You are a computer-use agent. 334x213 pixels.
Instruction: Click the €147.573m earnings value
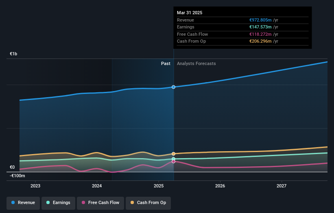[260, 27]
